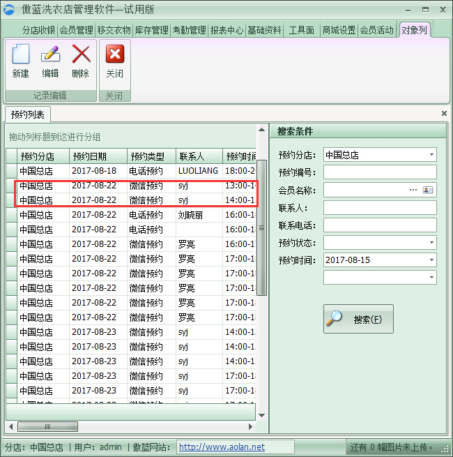
Task: Click the member card icon in 会员名称 field
Action: [428, 190]
